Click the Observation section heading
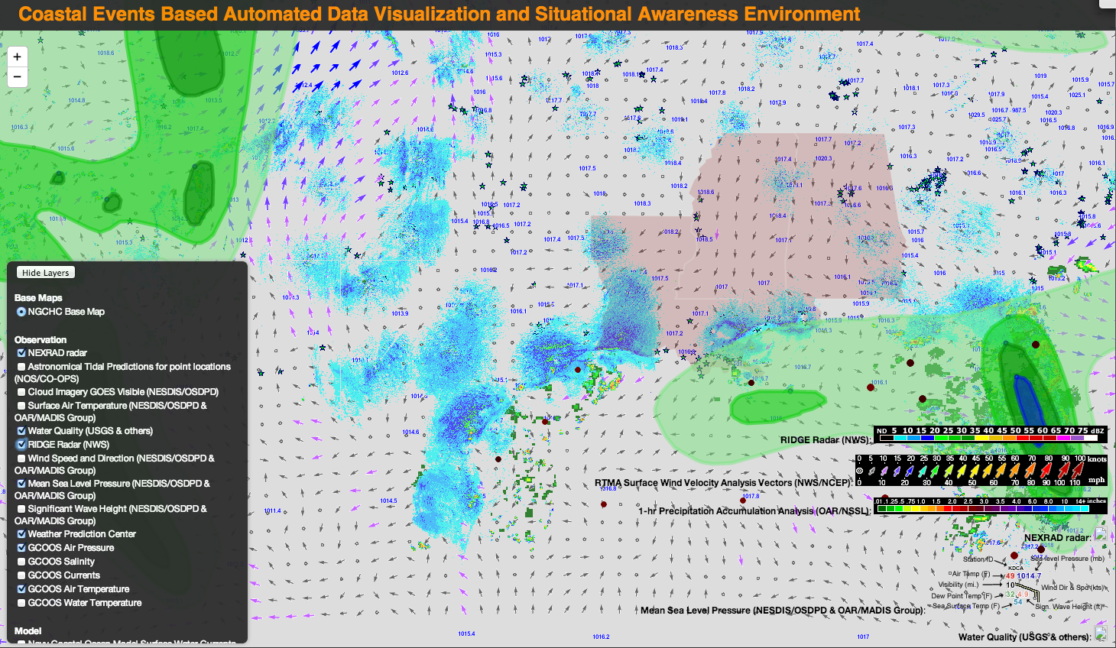This screenshot has width=1116, height=648. 41,340
